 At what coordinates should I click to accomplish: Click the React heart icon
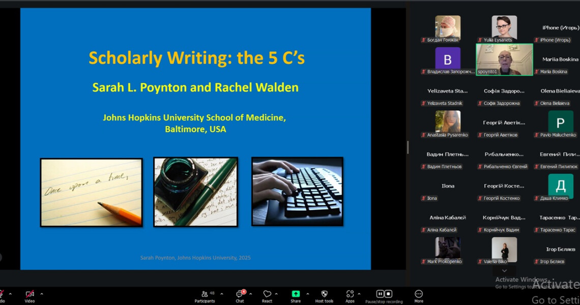[267, 294]
